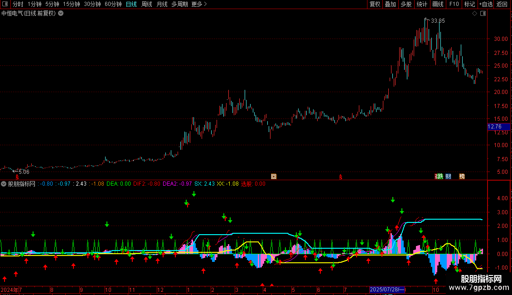Select the 15分钟 period tab

[71, 4]
